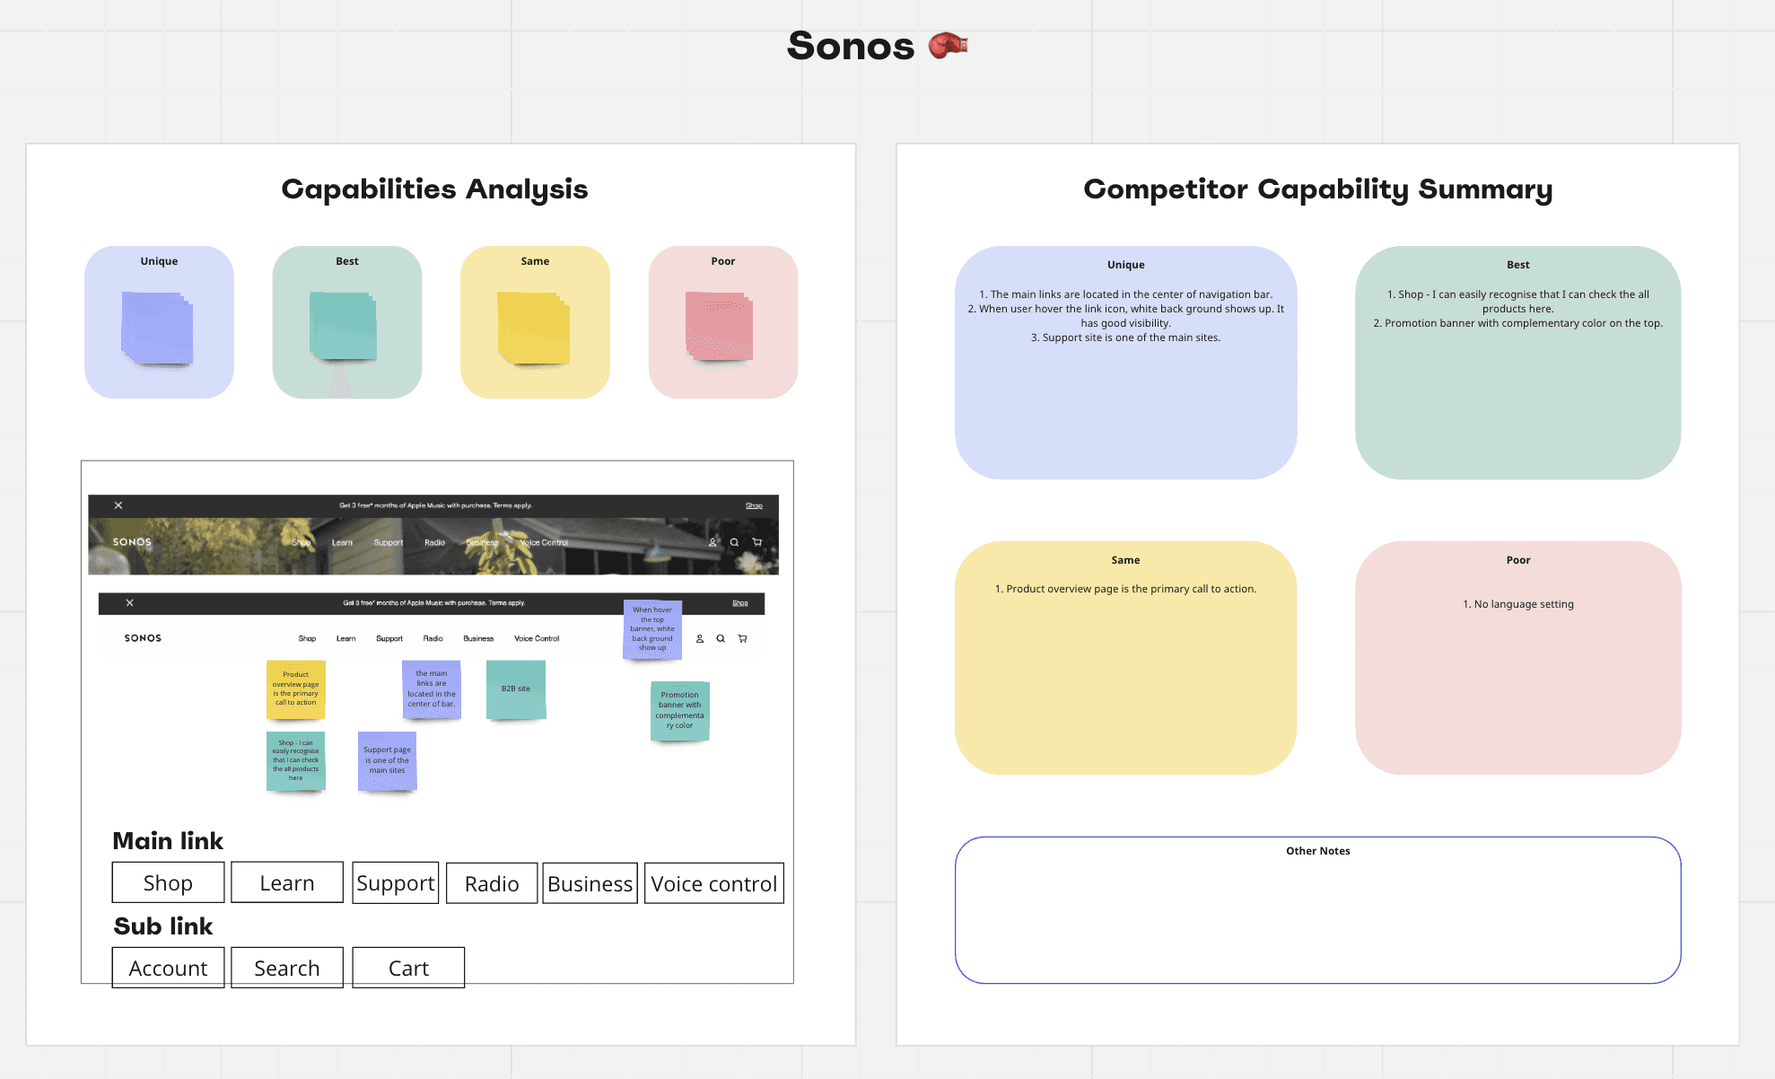
Task: Pick the pink Poor sticky note stack
Action: pos(719,326)
